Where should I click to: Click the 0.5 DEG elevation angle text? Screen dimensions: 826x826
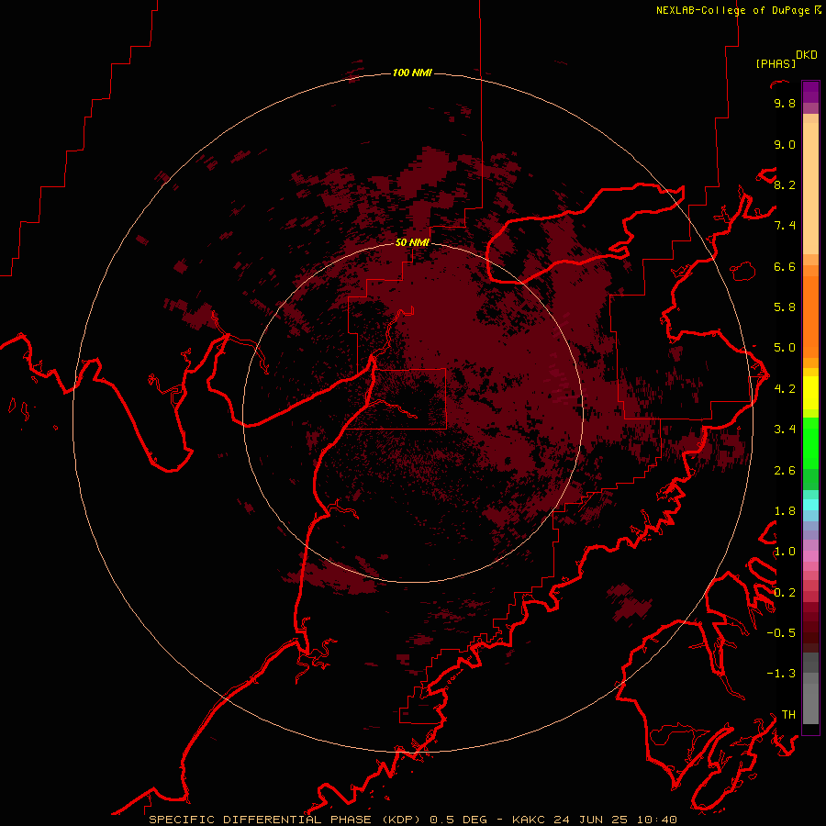458,820
